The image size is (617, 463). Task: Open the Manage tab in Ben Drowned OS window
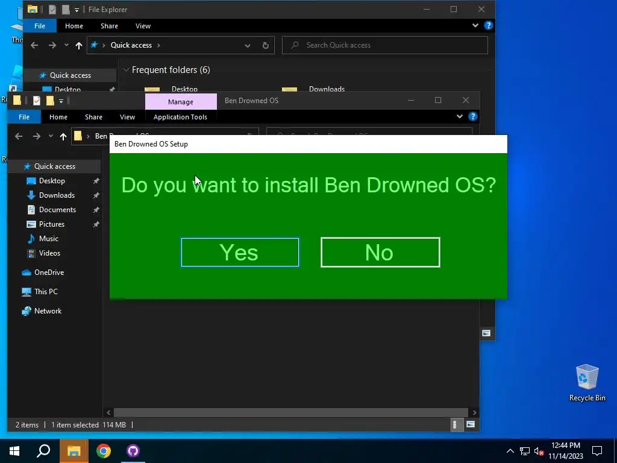[x=181, y=101]
